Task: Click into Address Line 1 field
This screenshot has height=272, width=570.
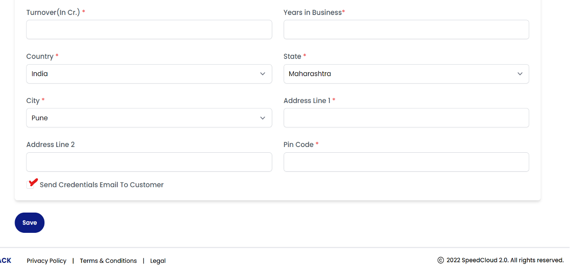Action: [406, 118]
